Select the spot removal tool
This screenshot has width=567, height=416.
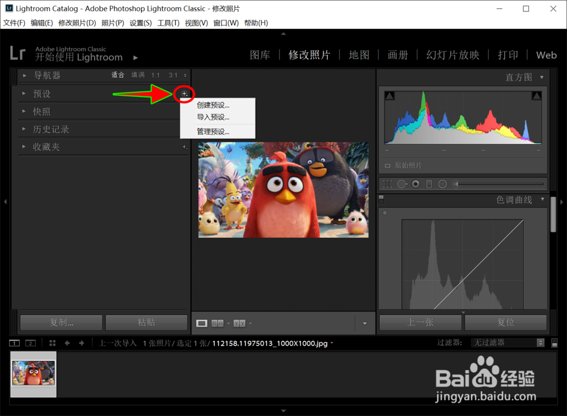(402, 184)
